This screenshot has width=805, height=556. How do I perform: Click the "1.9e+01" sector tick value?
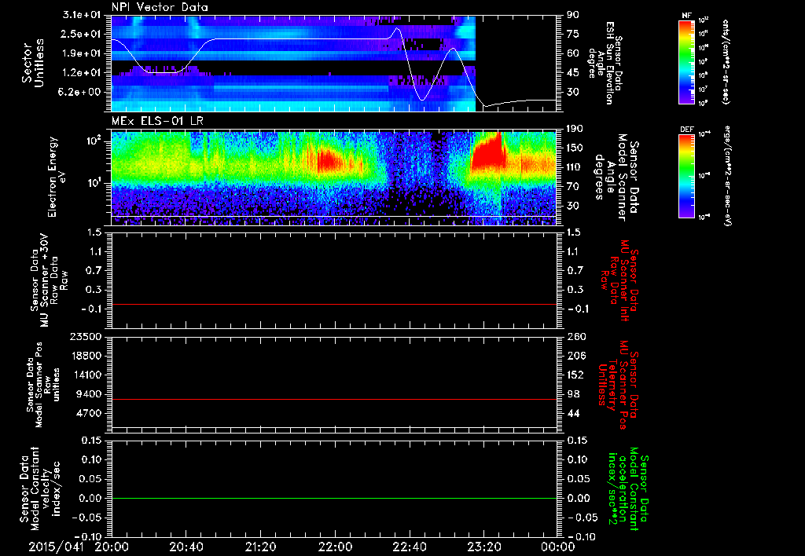[x=82, y=53]
